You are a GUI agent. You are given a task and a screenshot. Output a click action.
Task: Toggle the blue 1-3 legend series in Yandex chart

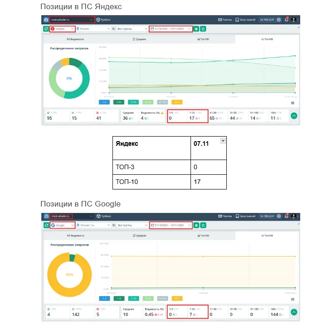(x=104, y=102)
